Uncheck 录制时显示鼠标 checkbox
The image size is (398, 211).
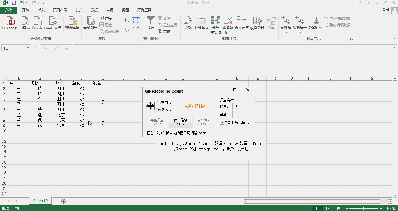[222, 123]
